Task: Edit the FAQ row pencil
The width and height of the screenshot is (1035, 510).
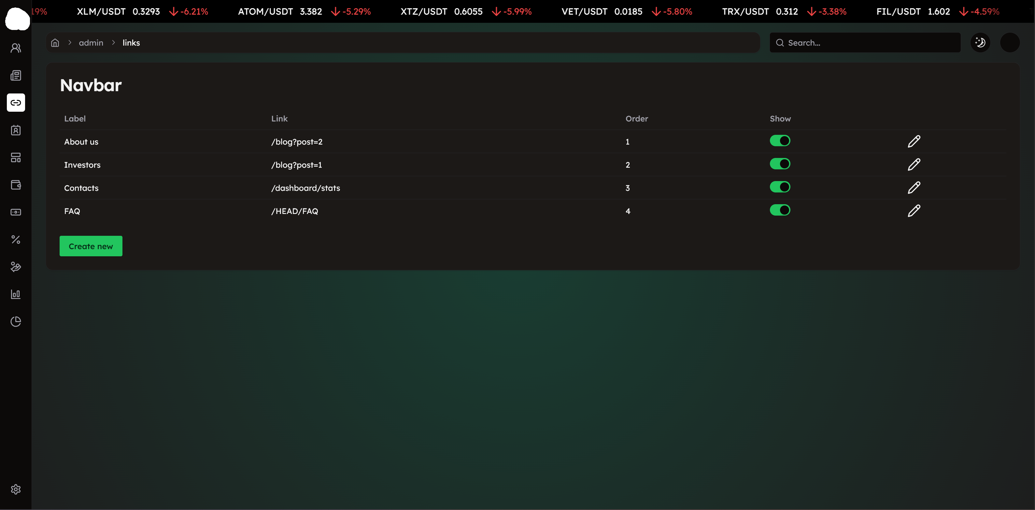Action: point(914,211)
